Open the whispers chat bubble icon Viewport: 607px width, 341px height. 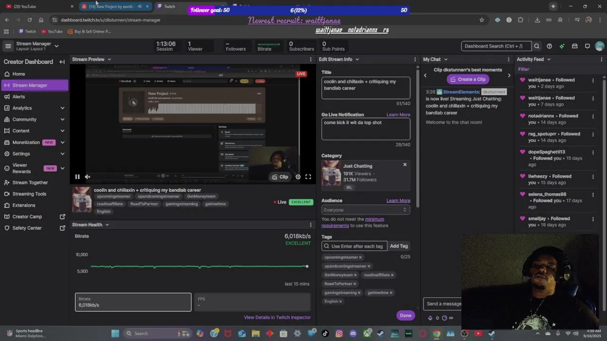pos(587,46)
